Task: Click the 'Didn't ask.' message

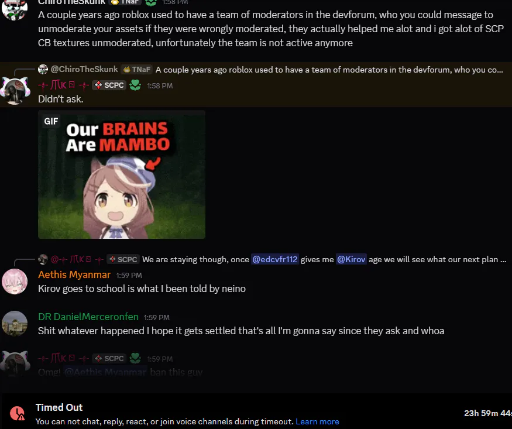Action: (x=61, y=99)
